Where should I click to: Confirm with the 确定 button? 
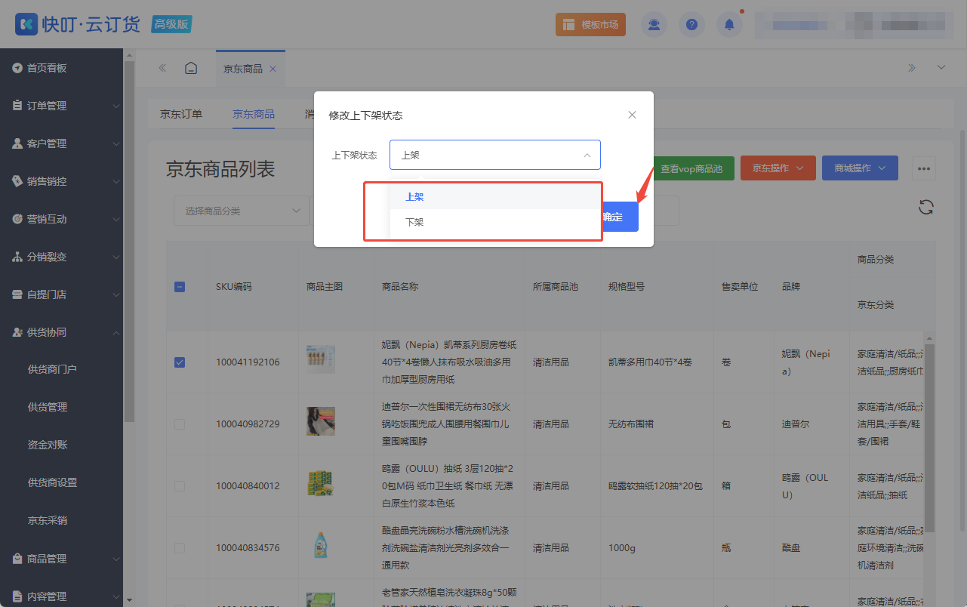click(620, 217)
